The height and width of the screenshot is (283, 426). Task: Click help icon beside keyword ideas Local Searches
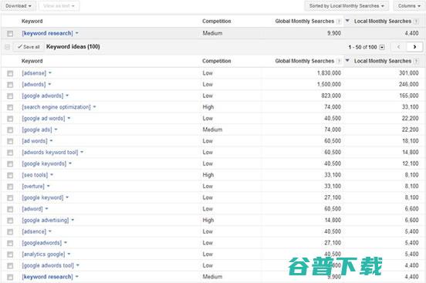(416, 61)
